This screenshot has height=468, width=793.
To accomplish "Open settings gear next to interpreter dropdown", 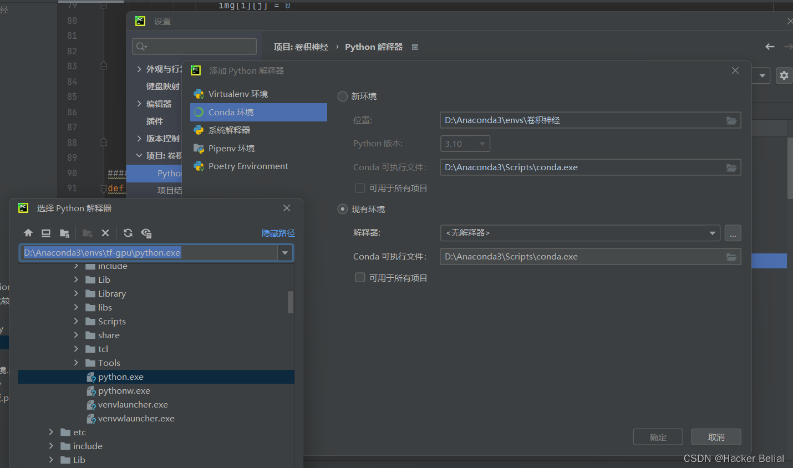I will click(784, 75).
